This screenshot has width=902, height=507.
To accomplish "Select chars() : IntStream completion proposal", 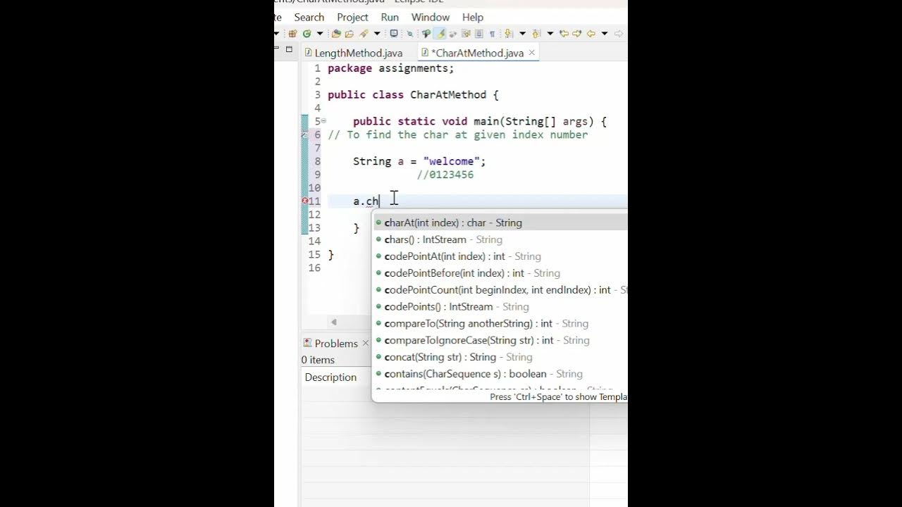I will (500, 239).
